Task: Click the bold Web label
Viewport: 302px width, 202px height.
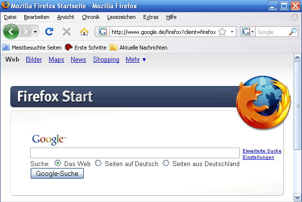Action: pyautogui.click(x=12, y=60)
